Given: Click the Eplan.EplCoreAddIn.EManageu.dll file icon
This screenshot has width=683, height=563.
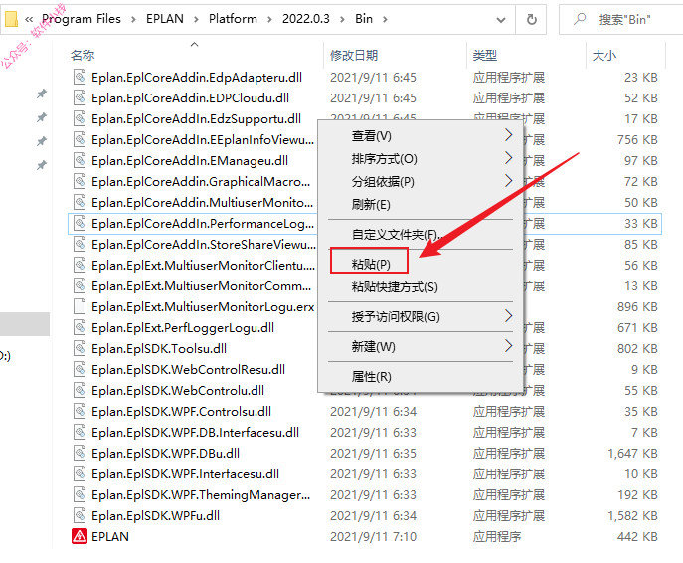Looking at the screenshot, I should [80, 161].
